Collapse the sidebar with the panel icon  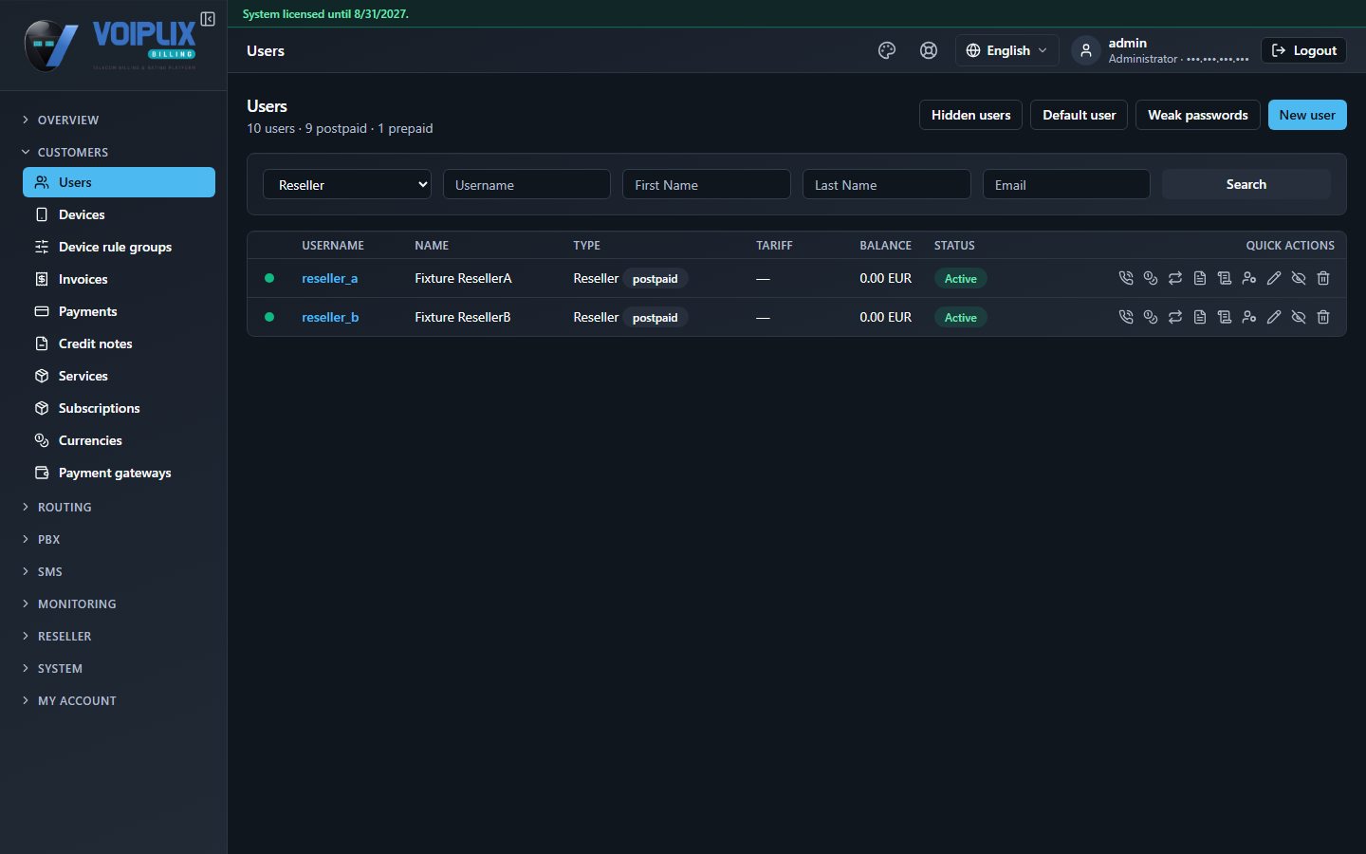tap(208, 19)
